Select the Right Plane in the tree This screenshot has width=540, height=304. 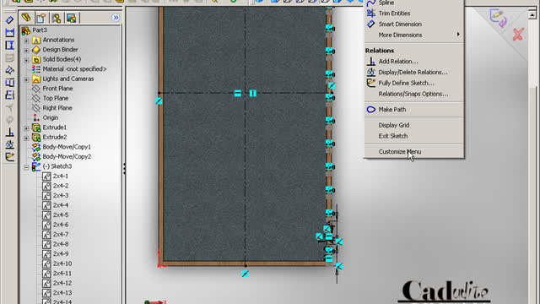(57, 108)
